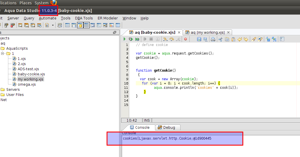Cut selection with the scissors icon
Viewport: 300px width, 157px height.
(220, 39)
